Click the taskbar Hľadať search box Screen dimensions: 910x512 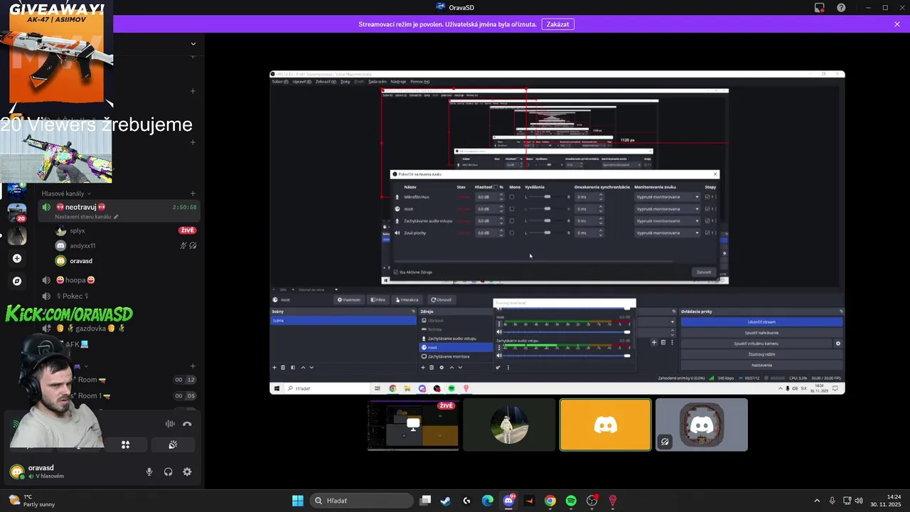point(360,501)
